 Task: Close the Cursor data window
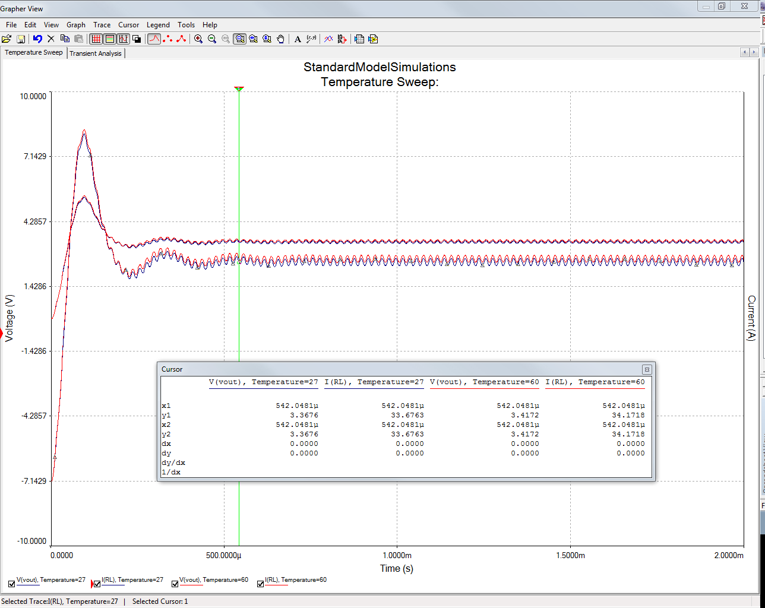coord(647,369)
